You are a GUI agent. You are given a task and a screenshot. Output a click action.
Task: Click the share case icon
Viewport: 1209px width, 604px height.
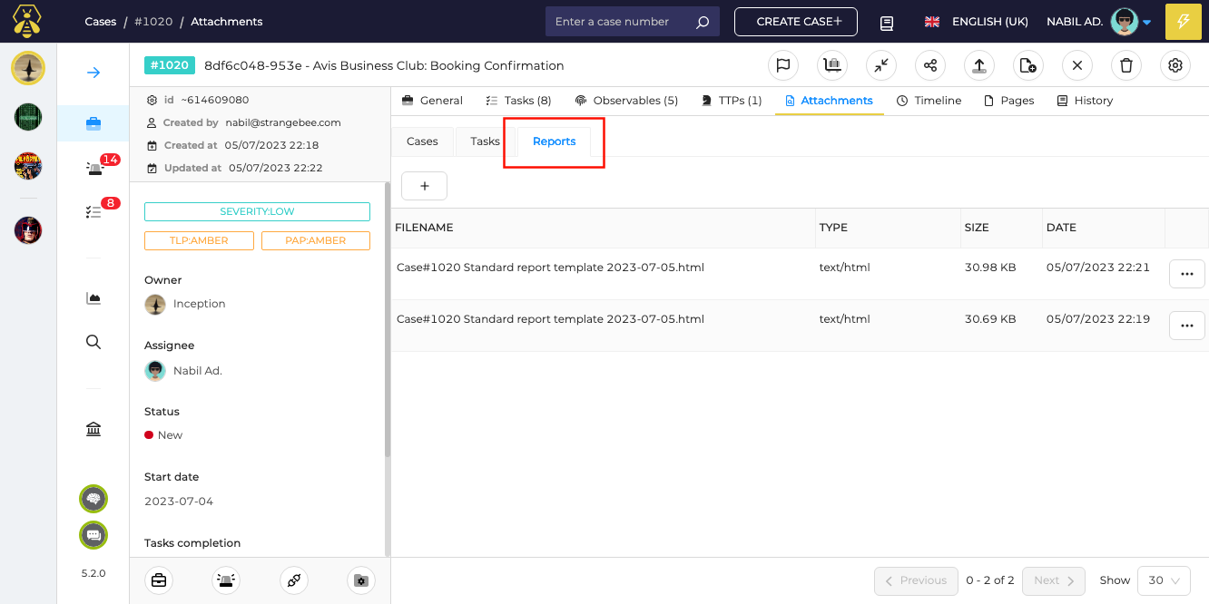[930, 65]
